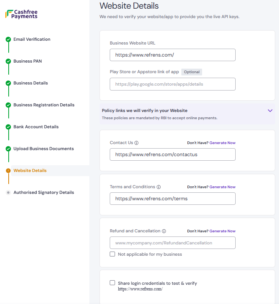The image size is (279, 304).
Task: Open Authorised Signatory Details step
Action: click(x=44, y=192)
